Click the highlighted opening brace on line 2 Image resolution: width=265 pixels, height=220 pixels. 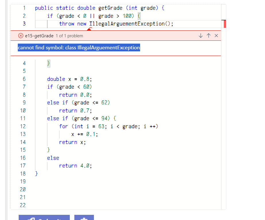139,16
